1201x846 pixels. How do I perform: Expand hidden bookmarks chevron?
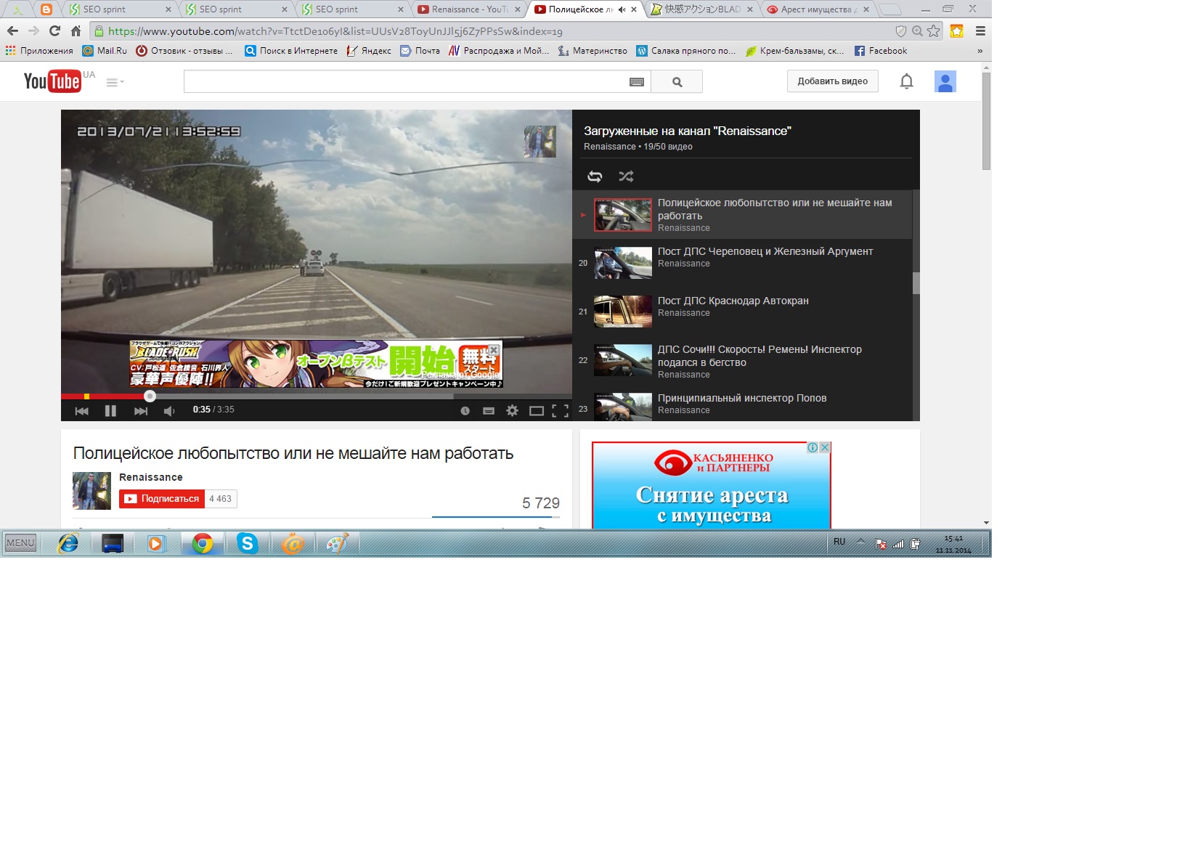pyautogui.click(x=980, y=51)
